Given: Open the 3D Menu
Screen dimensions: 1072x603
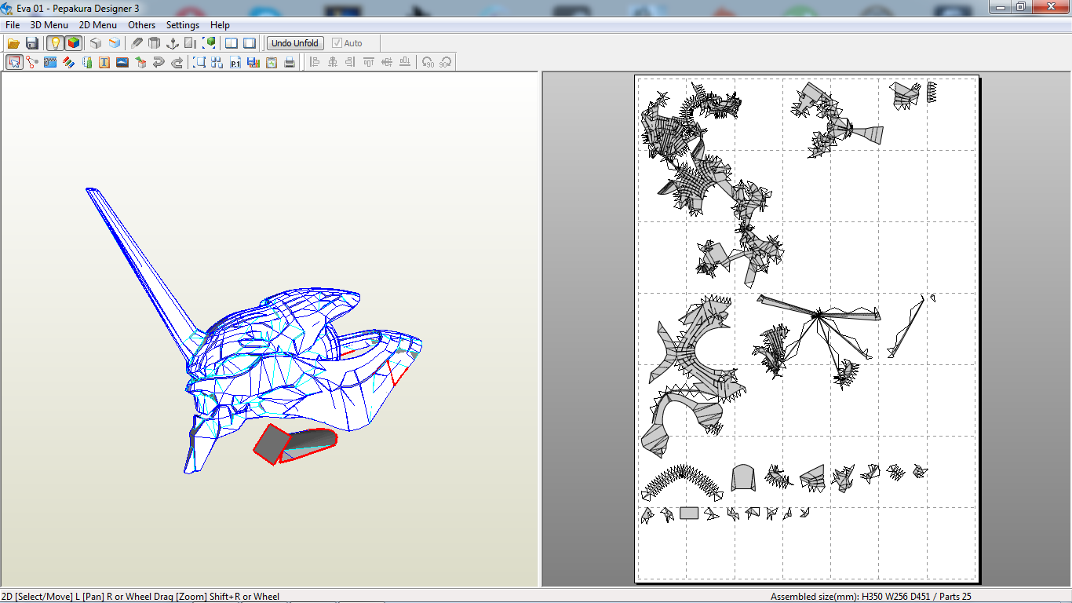Looking at the screenshot, I should (49, 25).
